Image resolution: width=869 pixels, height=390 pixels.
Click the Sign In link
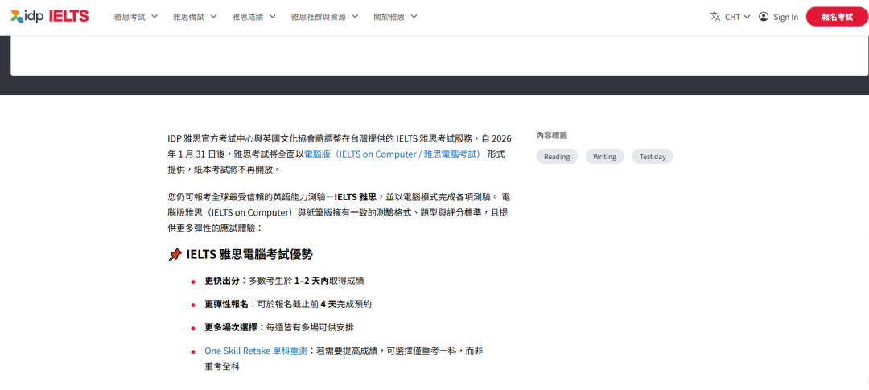coord(785,17)
